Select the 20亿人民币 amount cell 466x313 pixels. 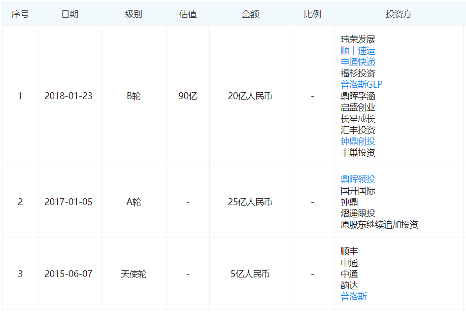pyautogui.click(x=250, y=96)
